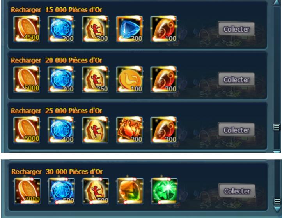Click the blue orb 200 reward icon

[61, 29]
